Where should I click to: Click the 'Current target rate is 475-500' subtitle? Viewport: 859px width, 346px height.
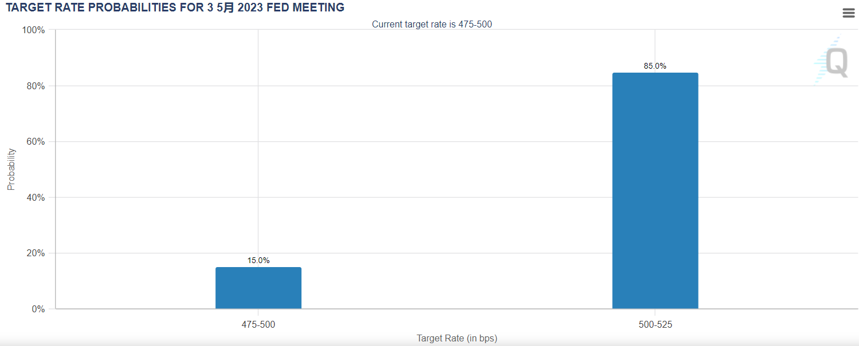coord(432,24)
